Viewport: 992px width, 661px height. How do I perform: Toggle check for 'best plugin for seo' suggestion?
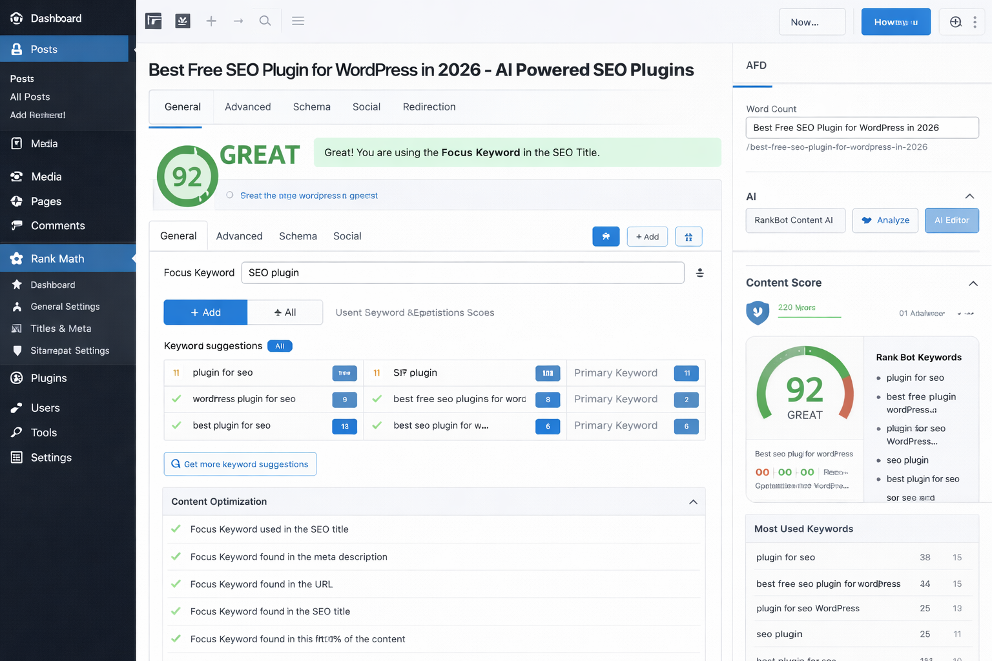176,425
